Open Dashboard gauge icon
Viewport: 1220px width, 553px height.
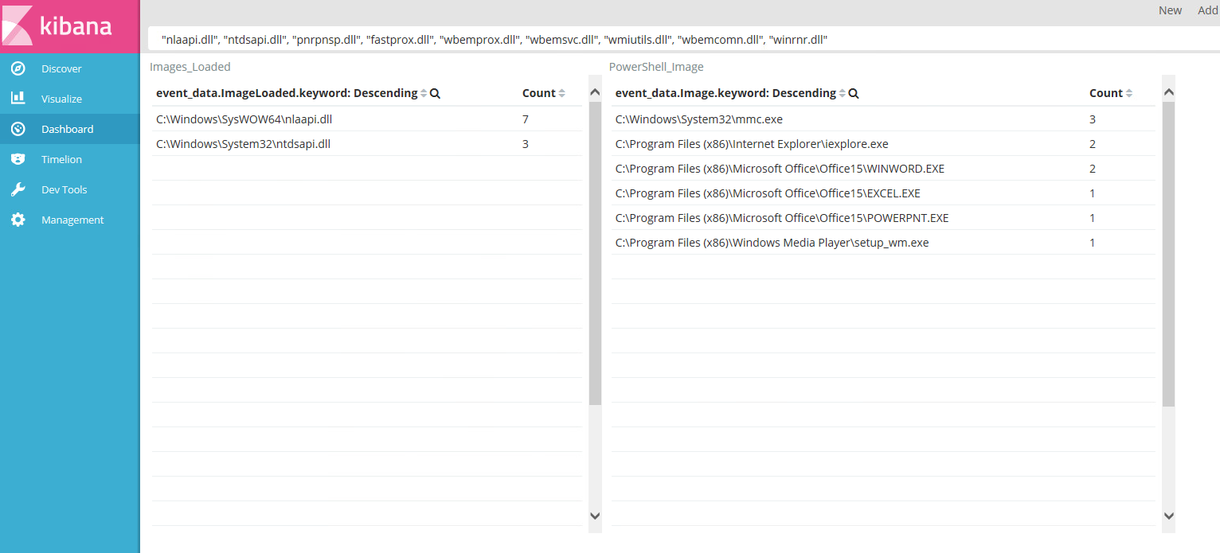point(18,129)
